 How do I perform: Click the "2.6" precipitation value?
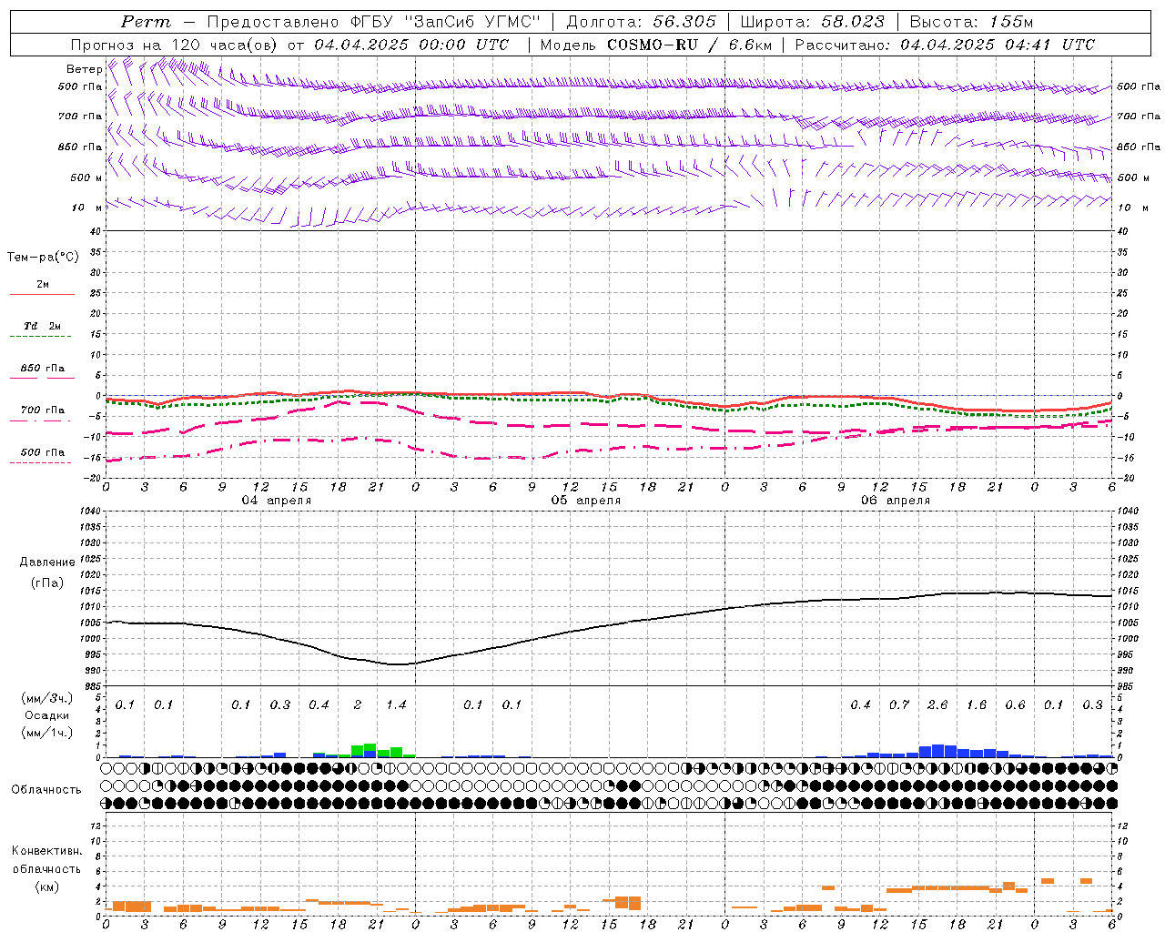pyautogui.click(x=937, y=705)
